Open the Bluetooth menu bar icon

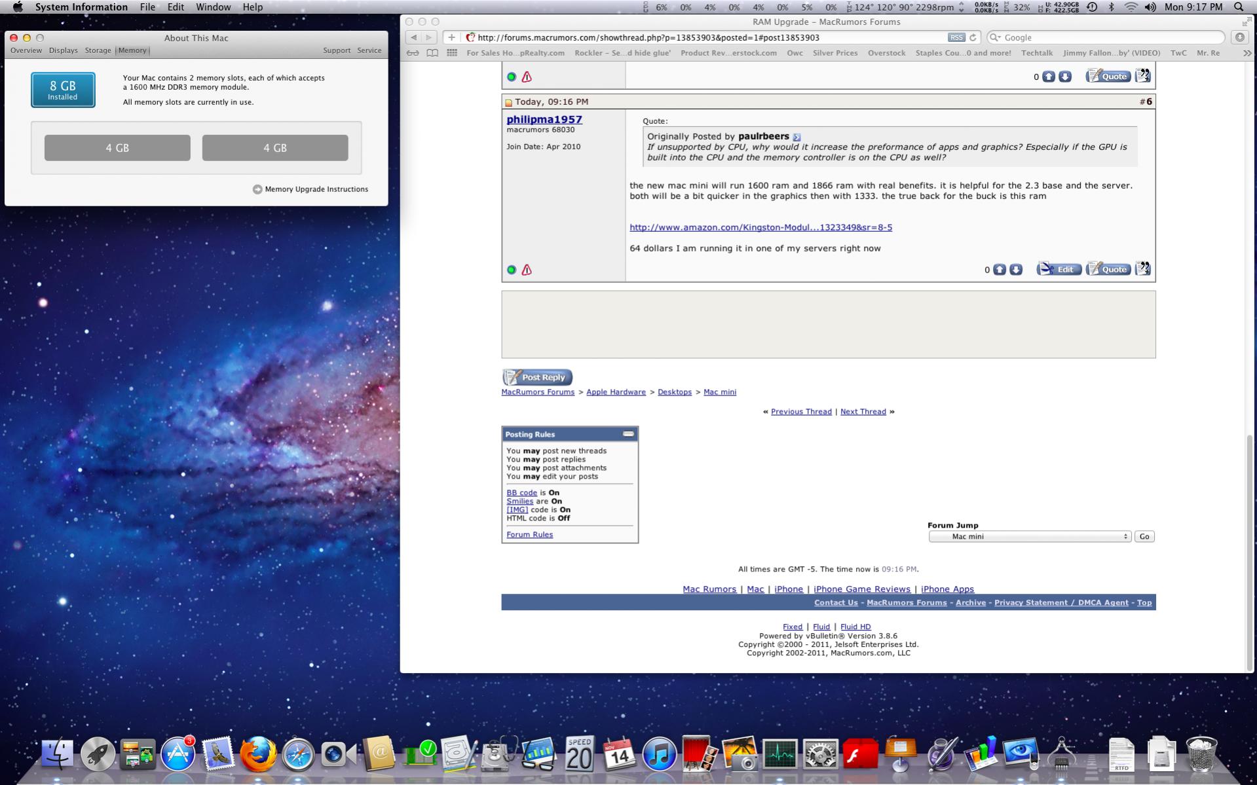tap(1112, 7)
